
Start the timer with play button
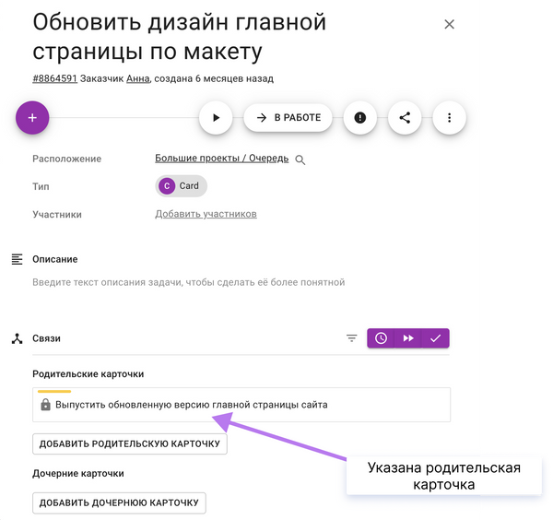[216, 118]
